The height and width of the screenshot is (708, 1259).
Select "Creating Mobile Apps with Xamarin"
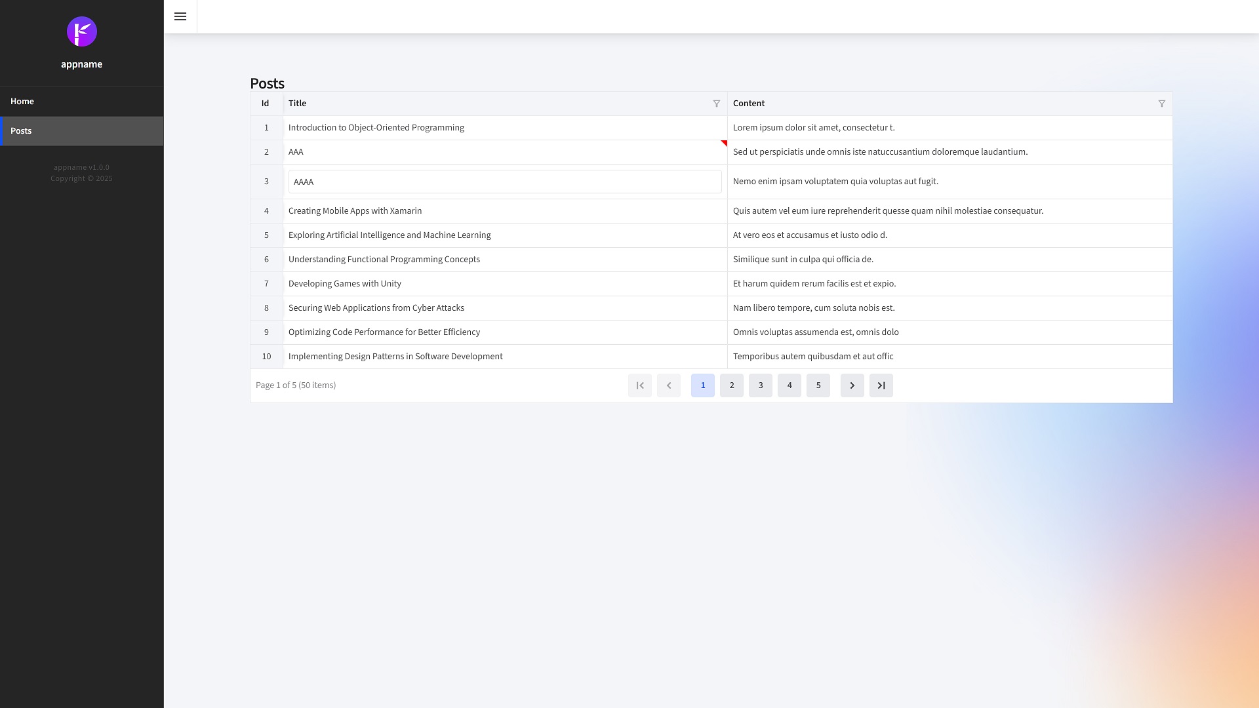[505, 211]
